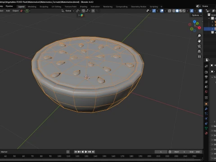Screen dimensions: 216x162
Task: Switch perspective/orthographic grid icon
Action: [x=199, y=51]
